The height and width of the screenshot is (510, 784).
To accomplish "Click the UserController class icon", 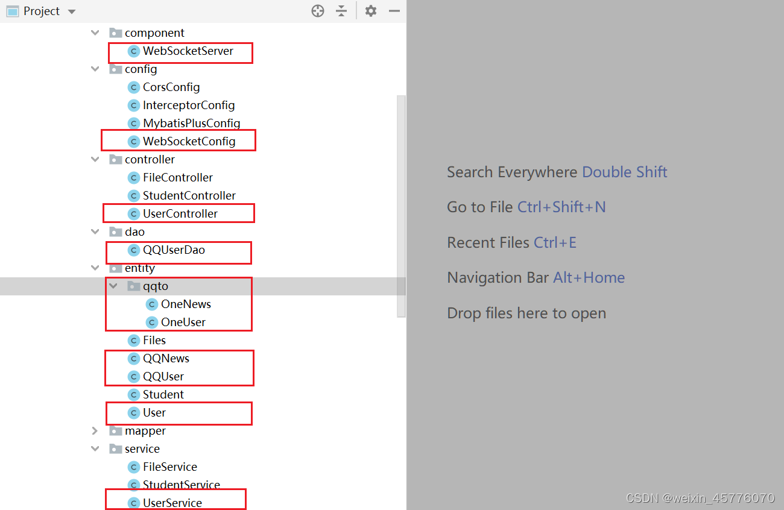I will pyautogui.click(x=134, y=214).
